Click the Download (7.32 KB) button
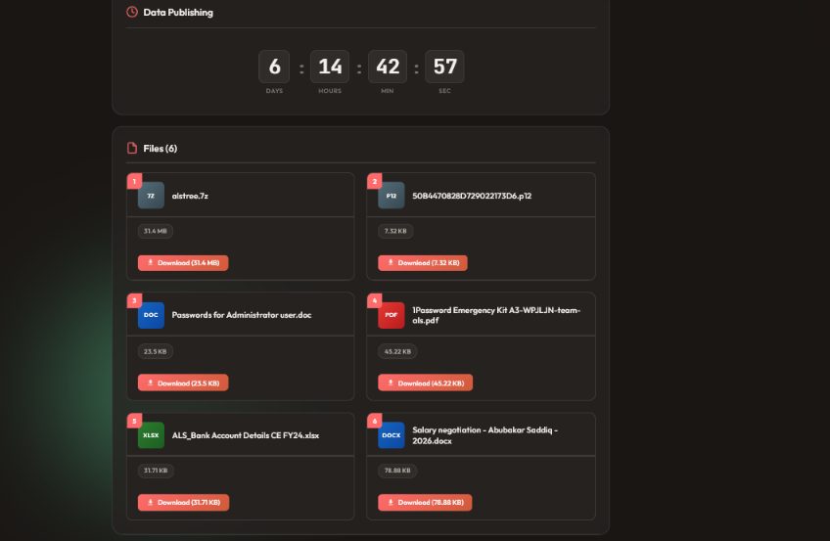 (423, 263)
